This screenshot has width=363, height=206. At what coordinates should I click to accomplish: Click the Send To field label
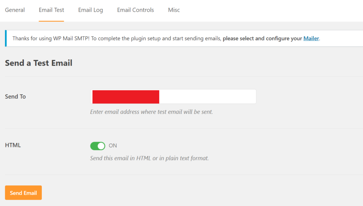15,96
